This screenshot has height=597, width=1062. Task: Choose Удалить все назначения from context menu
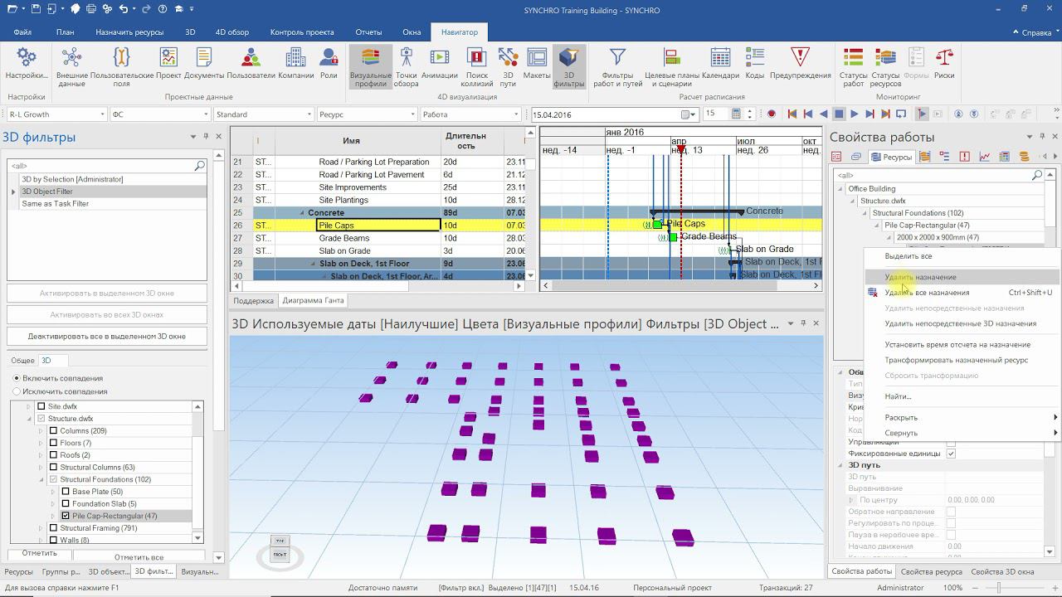coord(927,293)
